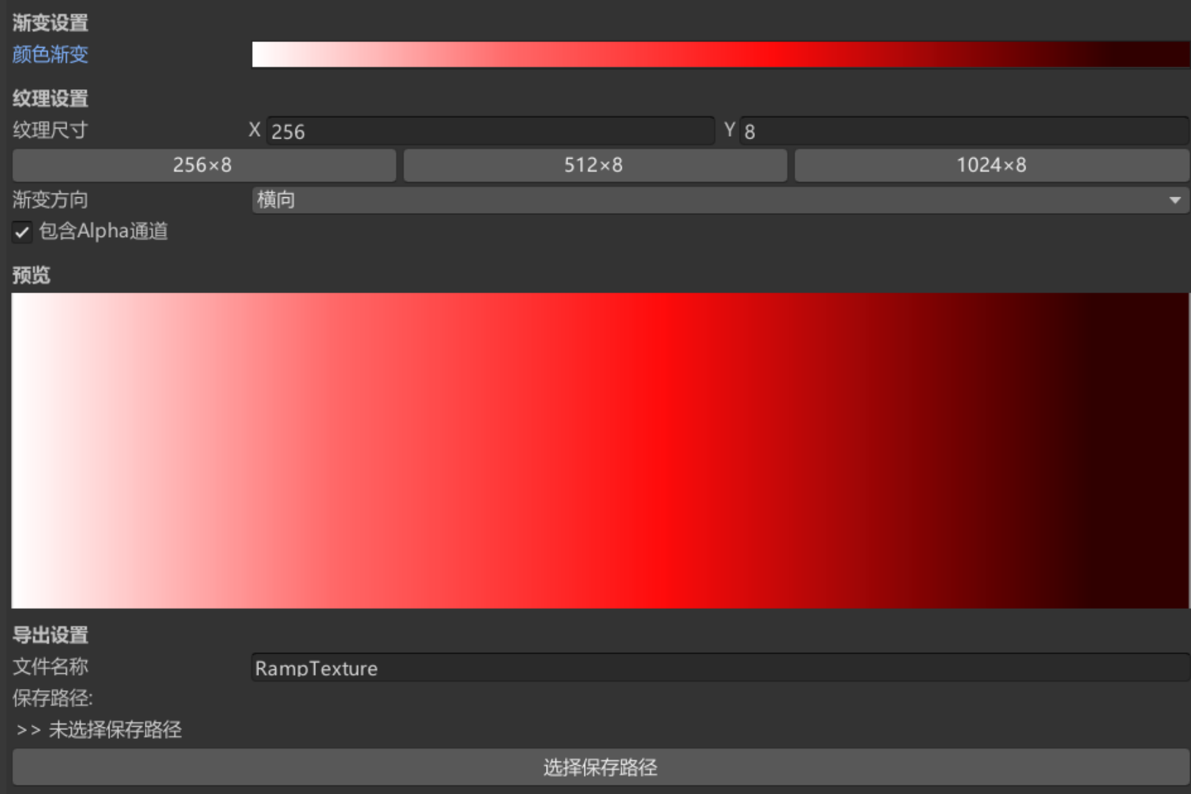This screenshot has height=794, width=1191.
Task: Click the 选择保存路径 button
Action: pyautogui.click(x=601, y=767)
